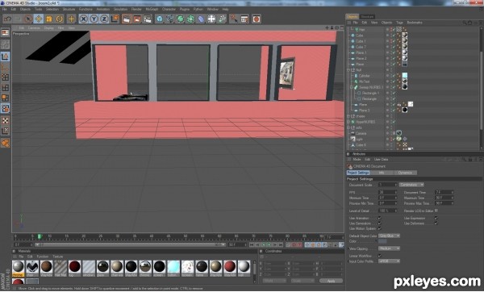The image size is (484, 292).
Task: Expand the HyperNURBS object
Action: coord(348,122)
